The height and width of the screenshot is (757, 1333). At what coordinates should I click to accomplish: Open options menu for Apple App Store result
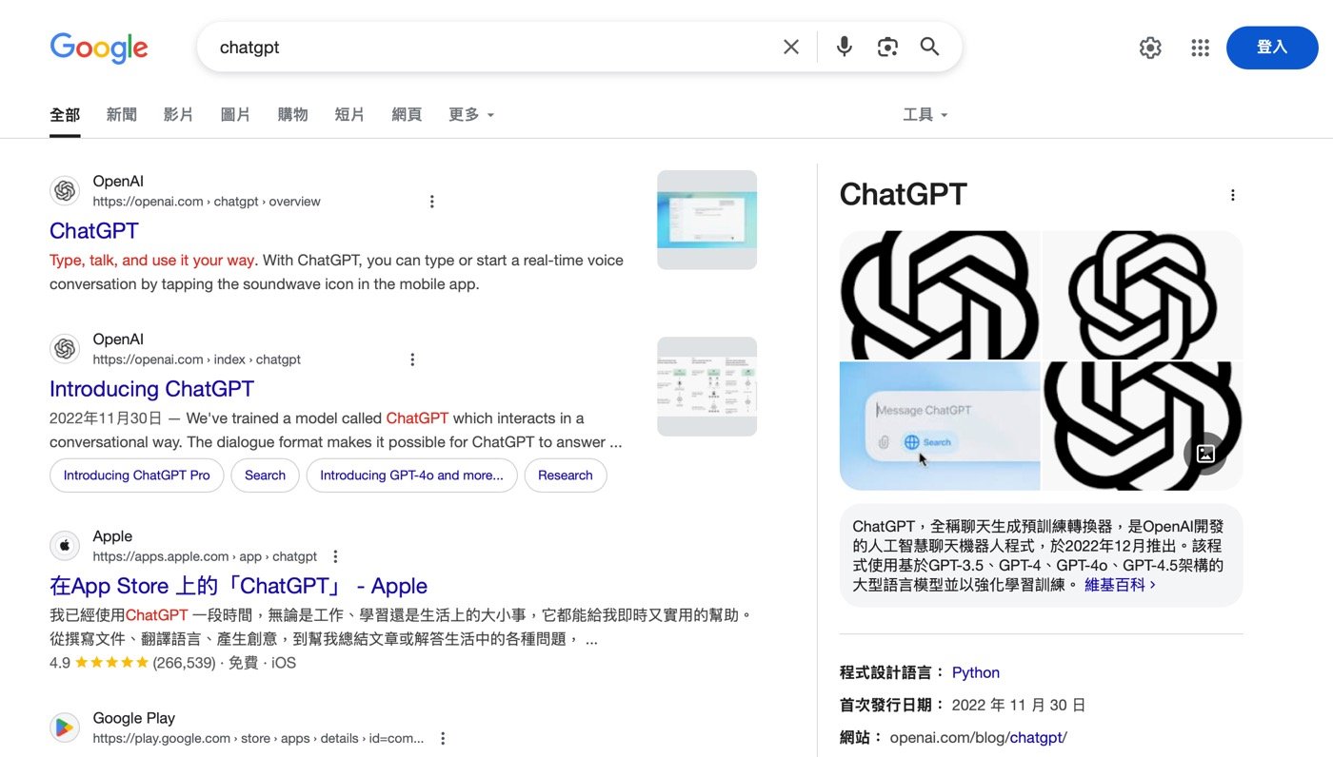(x=335, y=556)
